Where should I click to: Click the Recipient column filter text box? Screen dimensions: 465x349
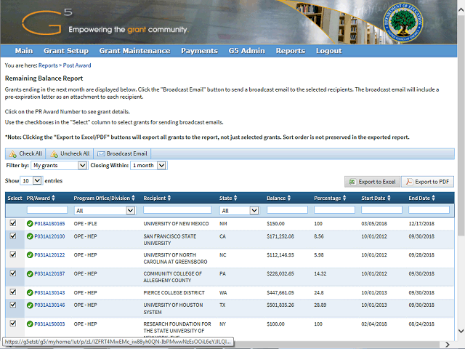(177, 210)
